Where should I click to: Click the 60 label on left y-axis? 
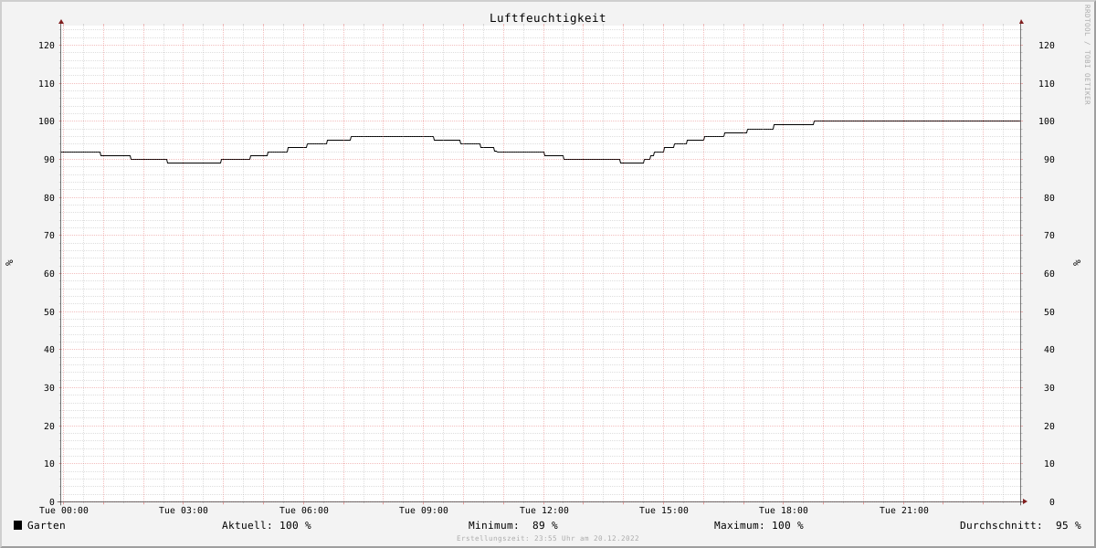49,274
